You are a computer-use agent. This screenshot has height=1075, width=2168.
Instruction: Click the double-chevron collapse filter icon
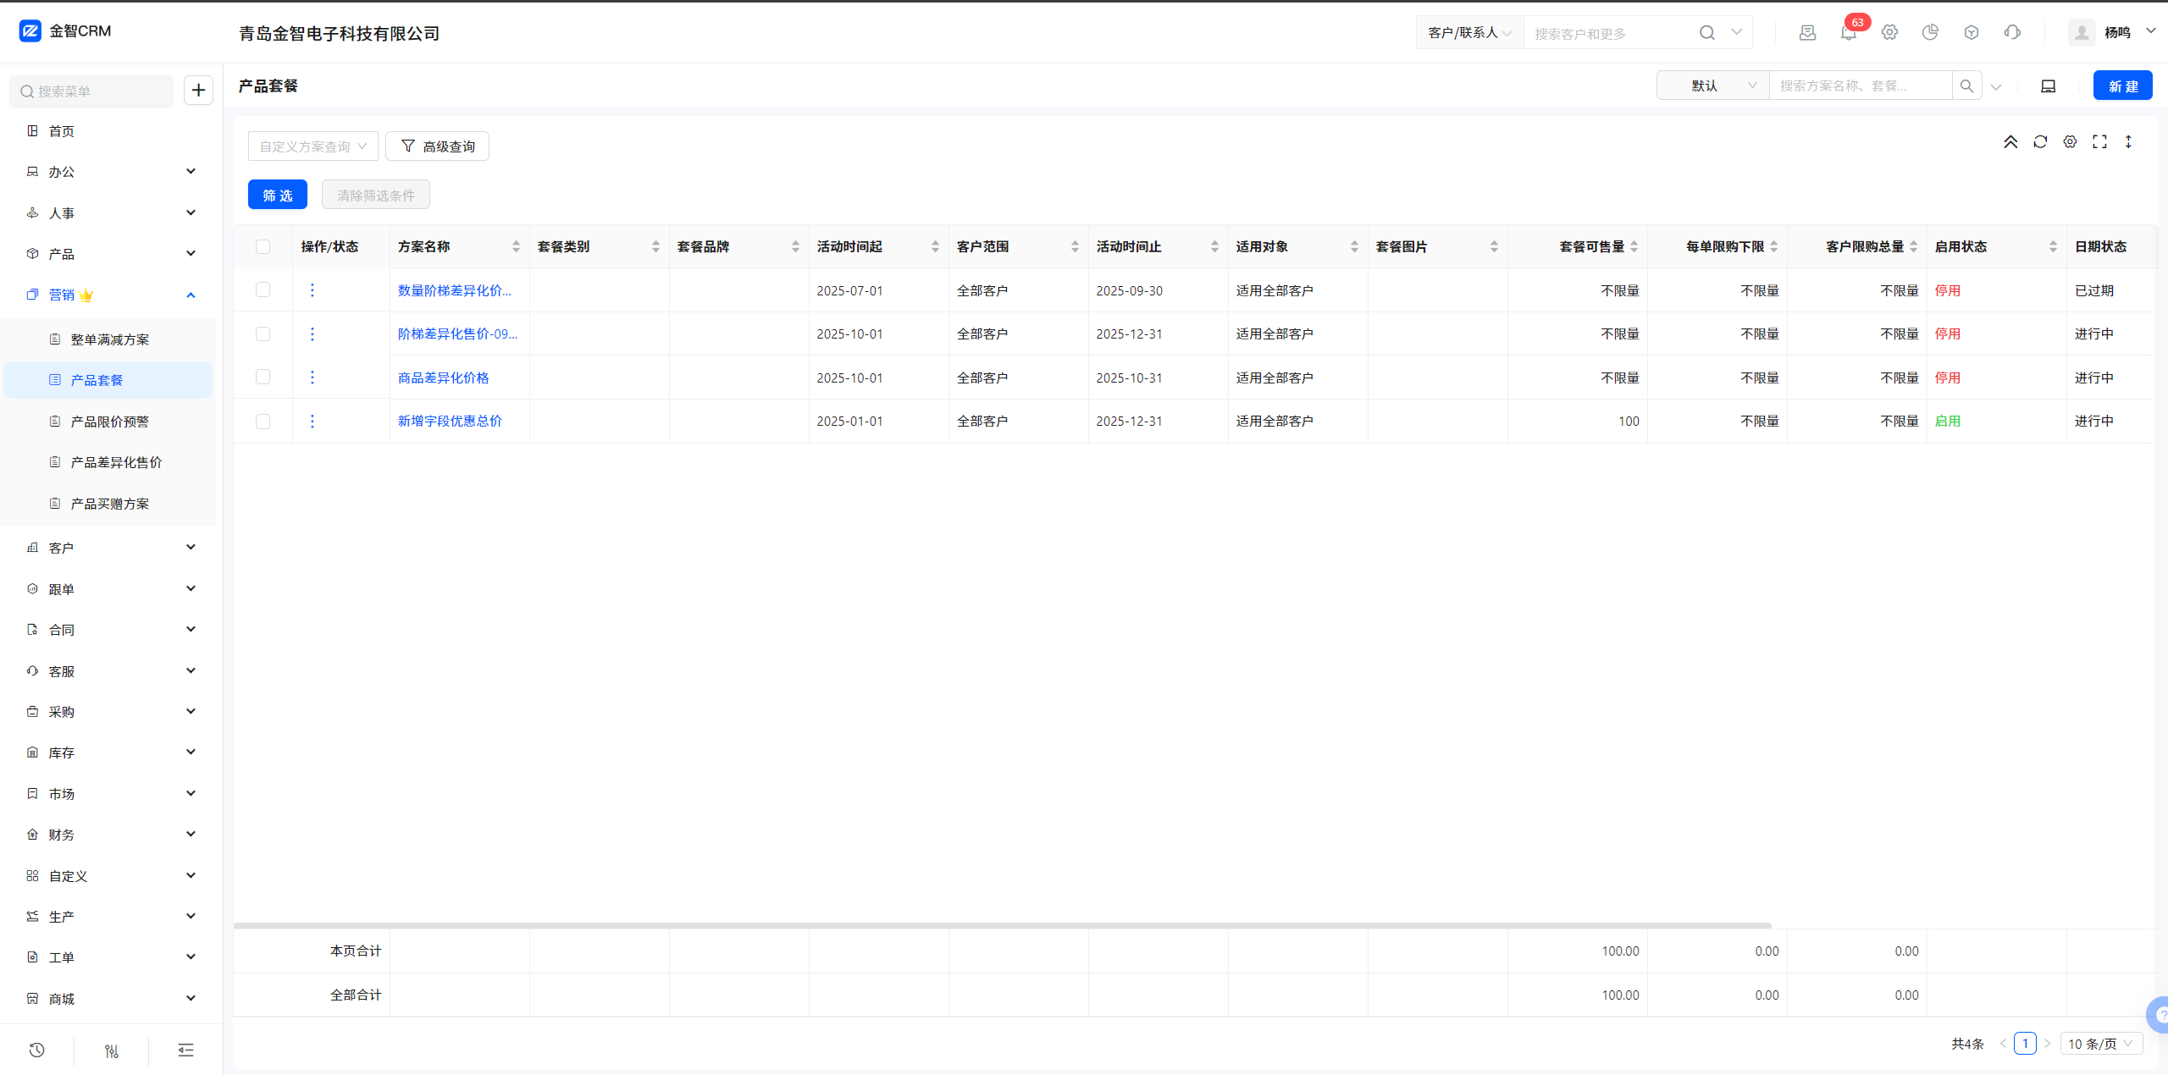2010,142
